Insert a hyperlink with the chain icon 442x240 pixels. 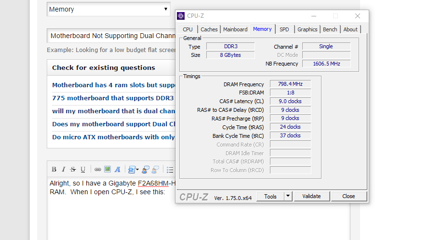[97, 169]
